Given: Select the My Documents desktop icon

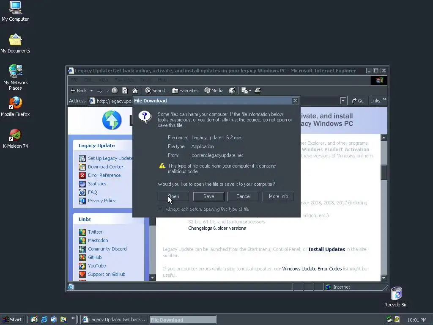Looking at the screenshot, I should 15,44.
